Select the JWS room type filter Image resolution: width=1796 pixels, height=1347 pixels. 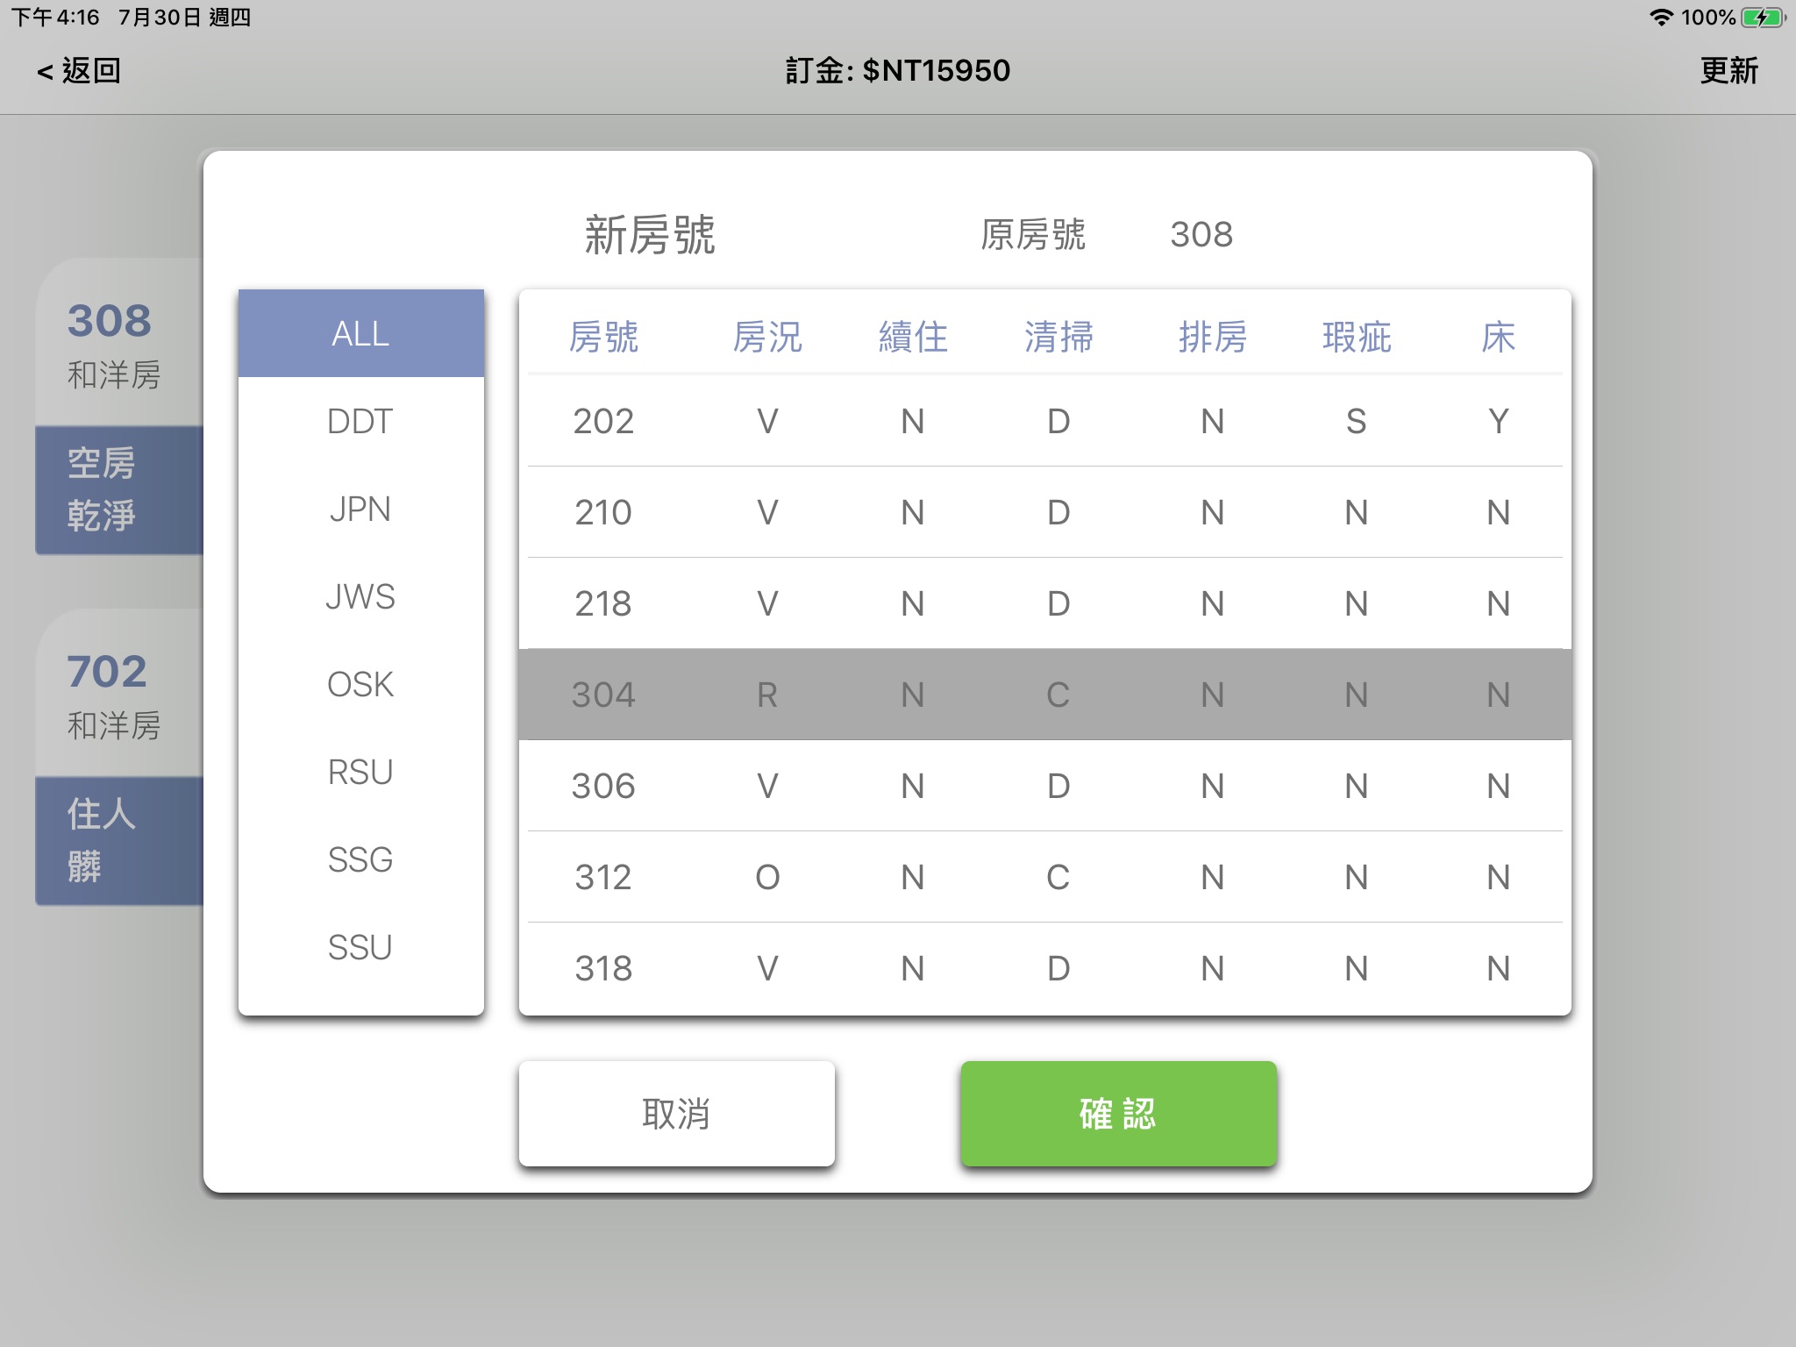pyautogui.click(x=360, y=596)
